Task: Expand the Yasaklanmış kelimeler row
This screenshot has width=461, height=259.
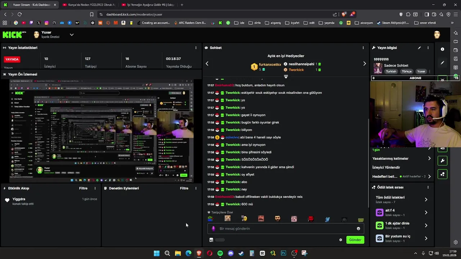Action: click(402, 159)
